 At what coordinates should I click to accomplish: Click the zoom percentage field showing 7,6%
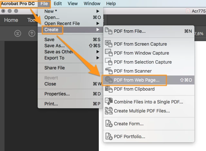(199, 33)
